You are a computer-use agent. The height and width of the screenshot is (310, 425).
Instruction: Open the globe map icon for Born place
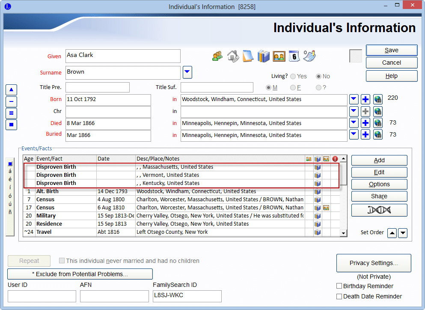coord(378,99)
